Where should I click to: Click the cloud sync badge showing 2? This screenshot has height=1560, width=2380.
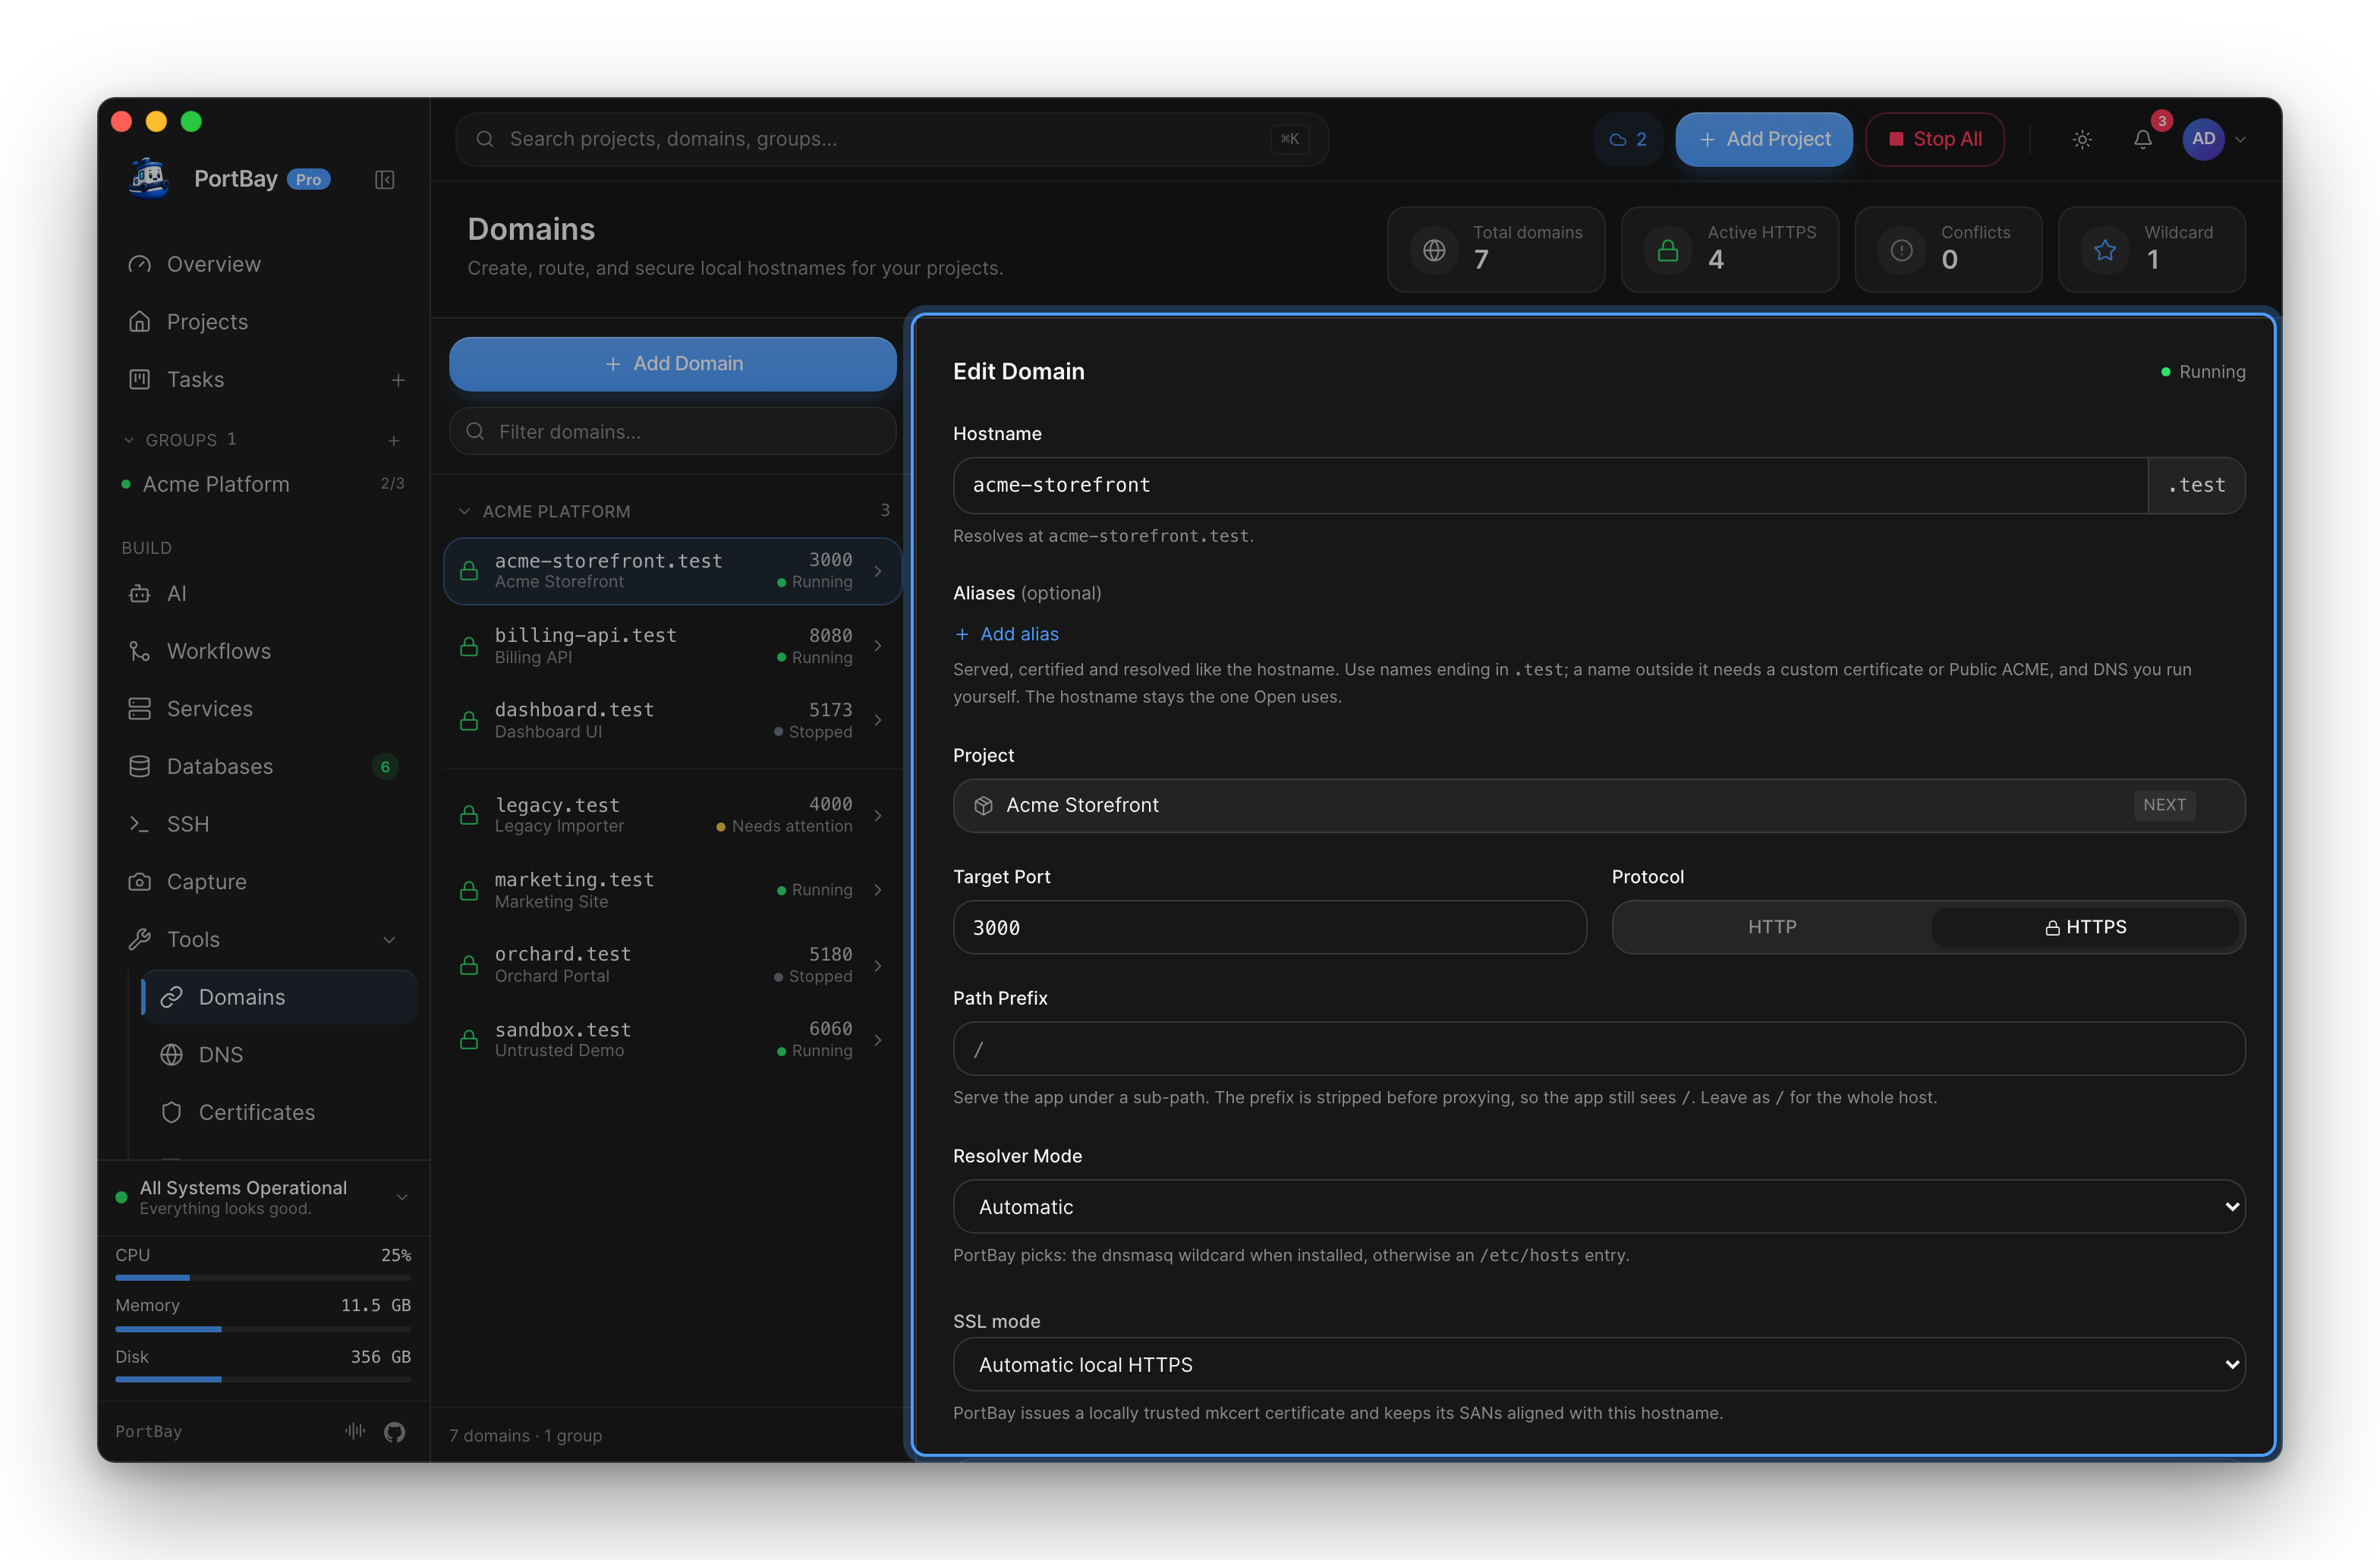tap(1627, 140)
